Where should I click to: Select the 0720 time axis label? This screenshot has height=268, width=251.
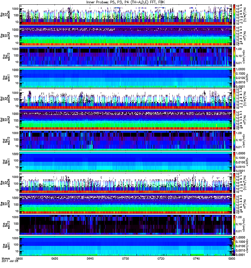tap(161, 258)
